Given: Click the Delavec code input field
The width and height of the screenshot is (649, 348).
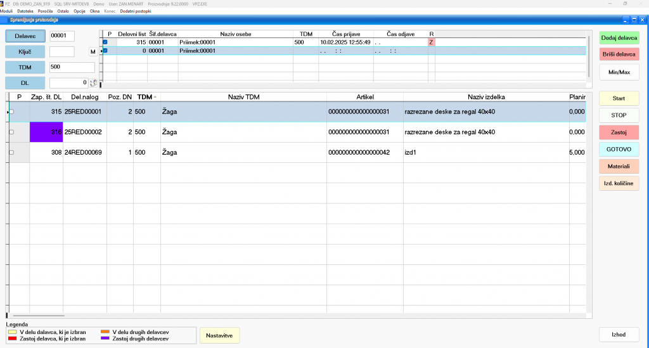Looking at the screenshot, I should click(x=62, y=36).
